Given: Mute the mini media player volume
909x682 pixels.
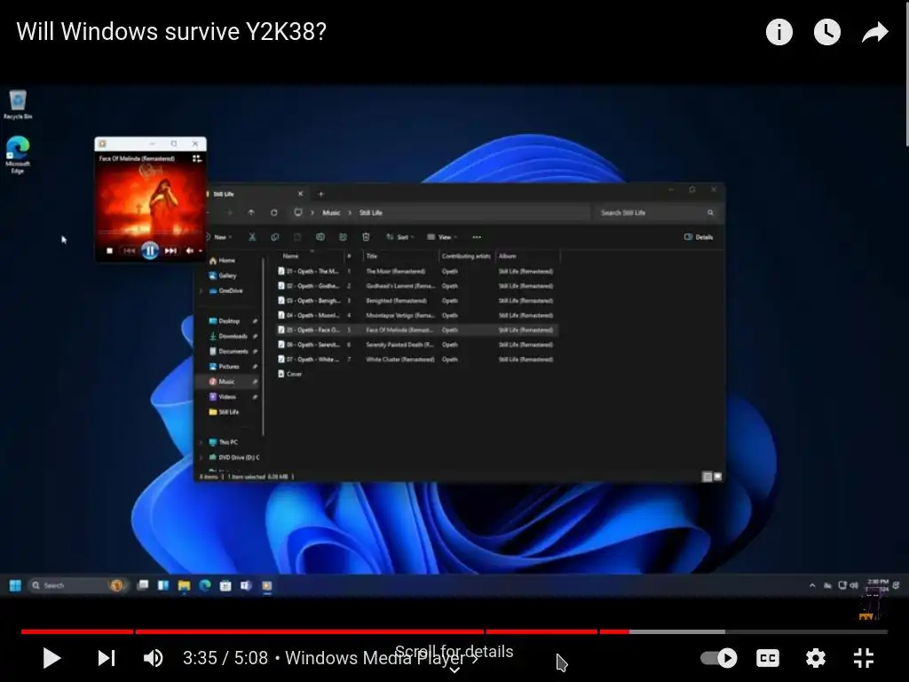Looking at the screenshot, I should pos(190,250).
